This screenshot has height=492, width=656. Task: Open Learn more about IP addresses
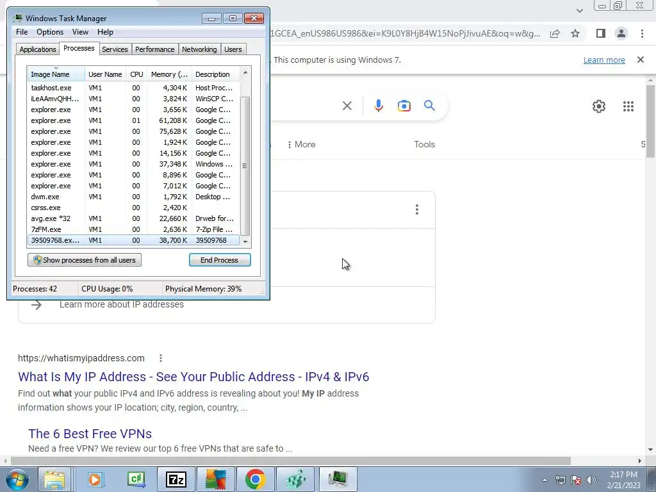[x=121, y=304]
